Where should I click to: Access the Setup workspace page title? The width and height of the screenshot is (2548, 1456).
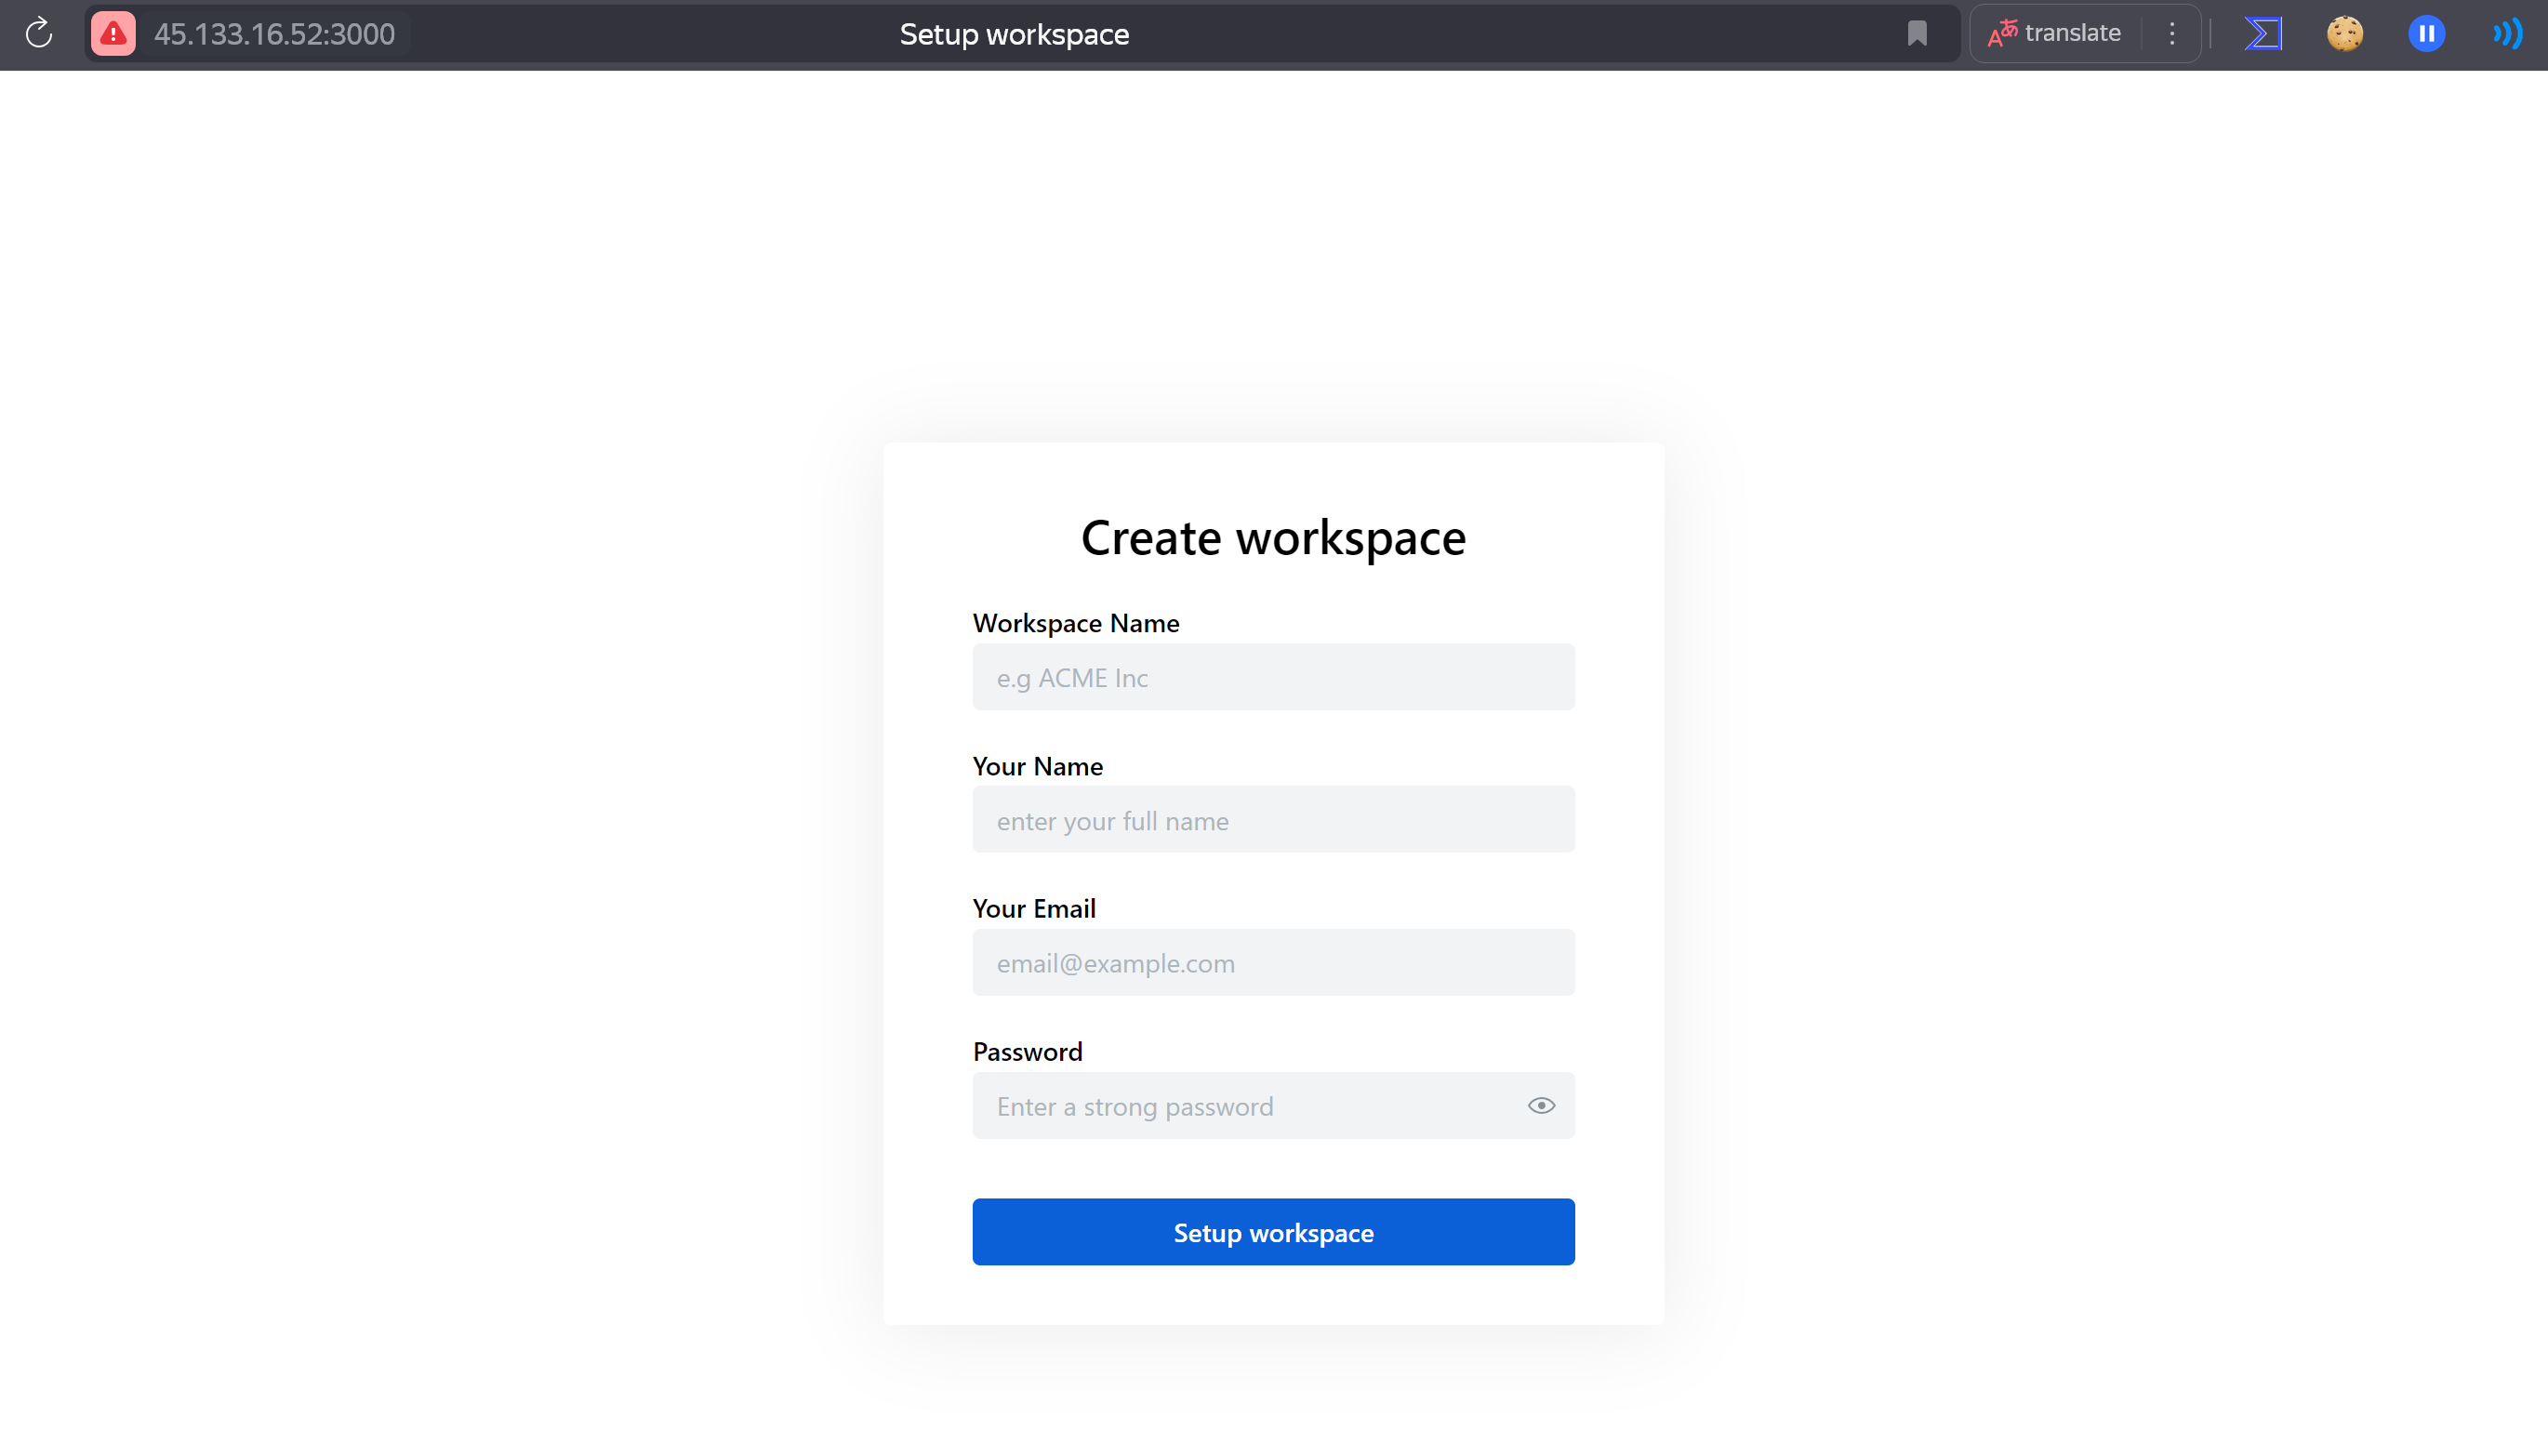pos(1014,33)
